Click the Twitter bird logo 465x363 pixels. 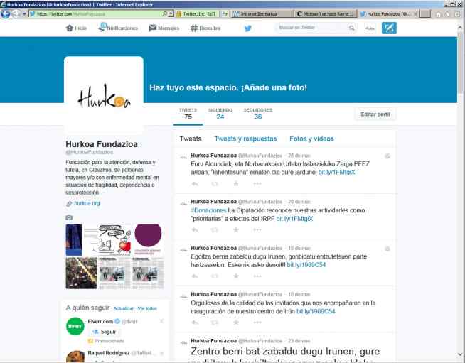click(248, 28)
